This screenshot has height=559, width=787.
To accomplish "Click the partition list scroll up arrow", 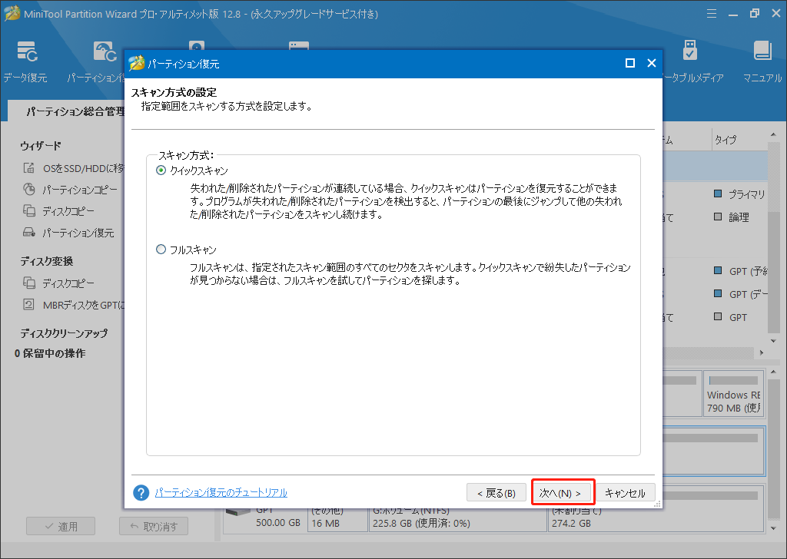I will tap(773, 135).
